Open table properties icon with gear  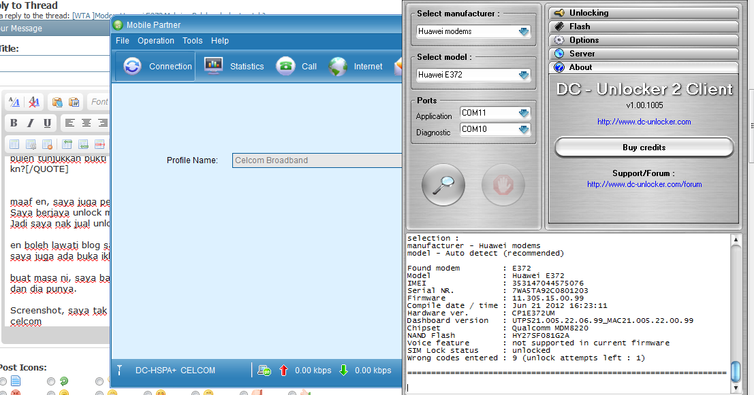[x=31, y=144]
